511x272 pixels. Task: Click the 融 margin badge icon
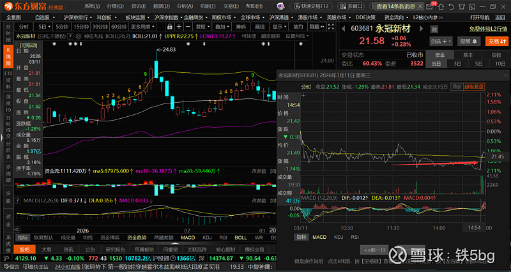(434, 29)
